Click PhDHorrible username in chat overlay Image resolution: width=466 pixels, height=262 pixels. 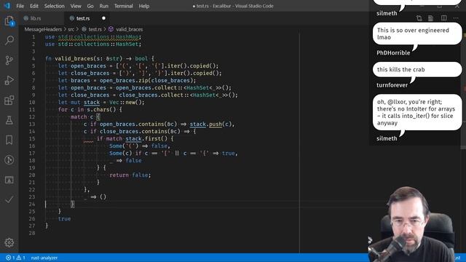[x=393, y=53]
